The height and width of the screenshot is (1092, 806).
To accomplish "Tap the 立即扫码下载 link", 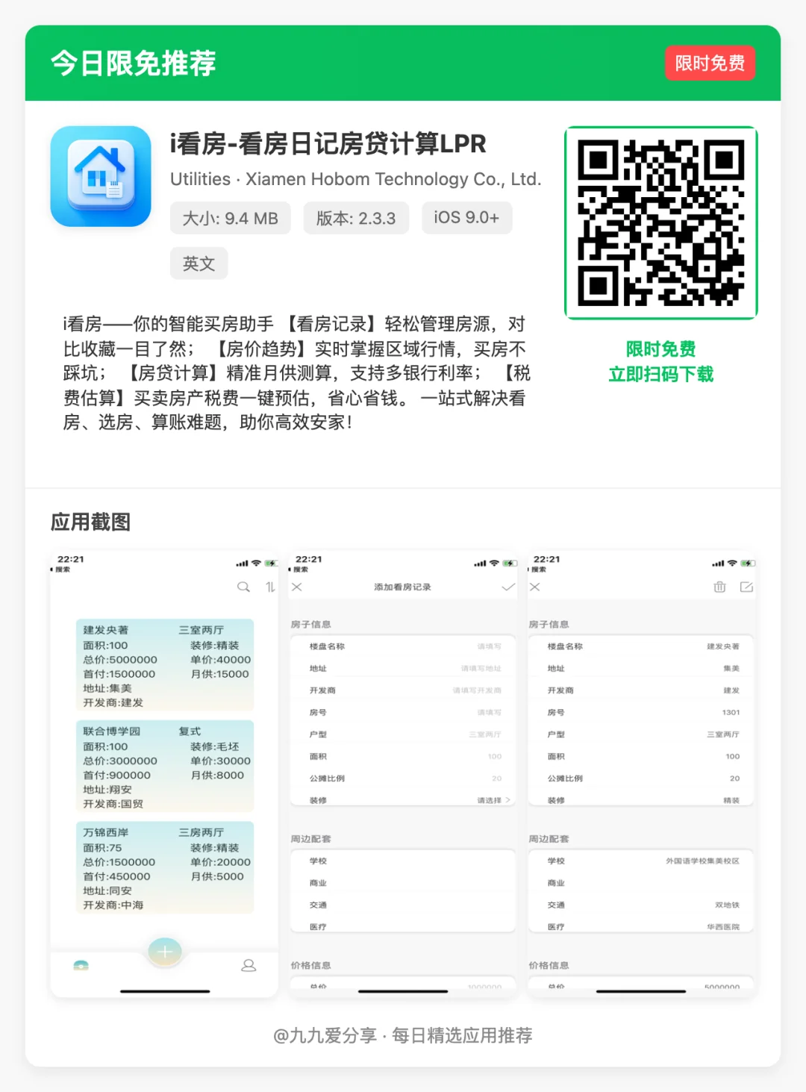I will [x=661, y=375].
